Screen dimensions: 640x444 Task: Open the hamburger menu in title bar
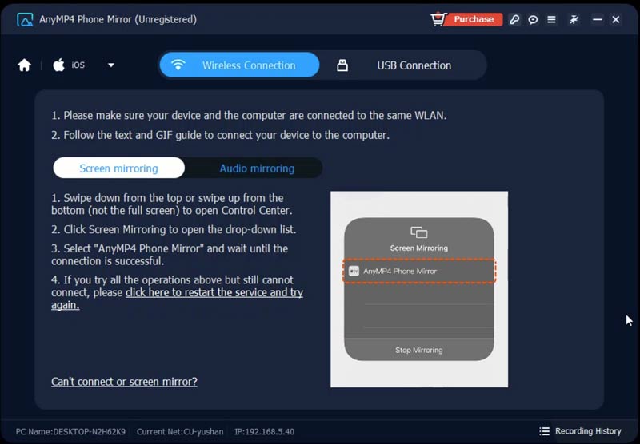[551, 19]
